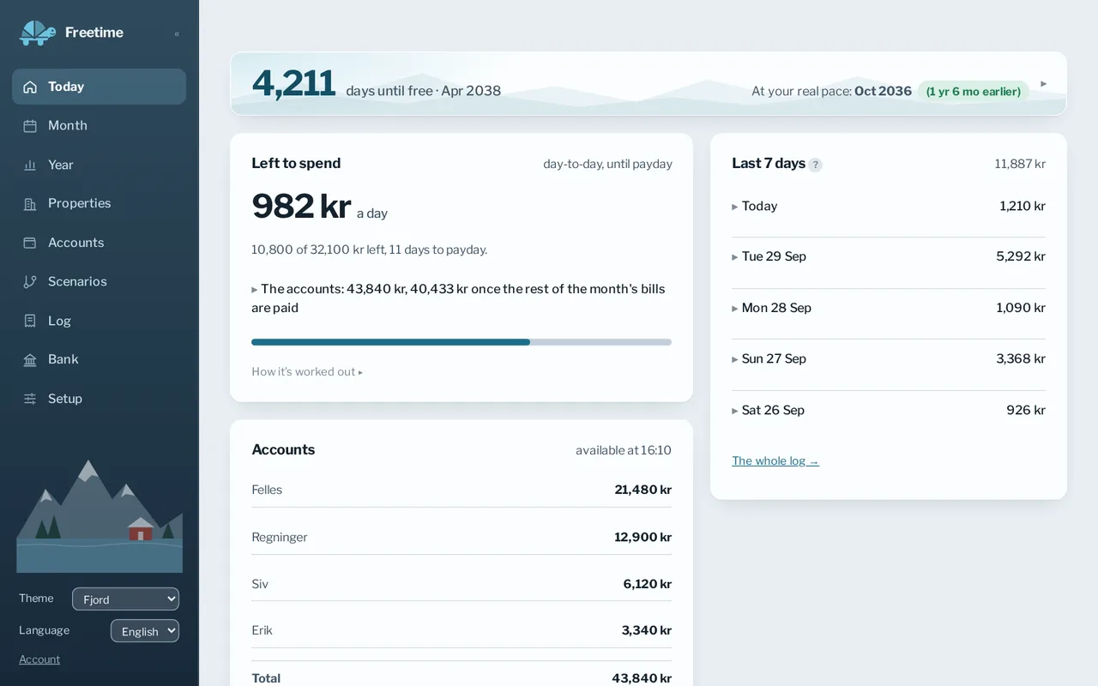Click the Erik account row
Image resolution: width=1098 pixels, height=686 pixels.
(x=462, y=631)
